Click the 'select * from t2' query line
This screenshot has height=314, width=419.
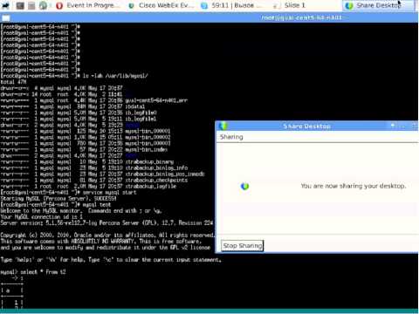[33, 272]
